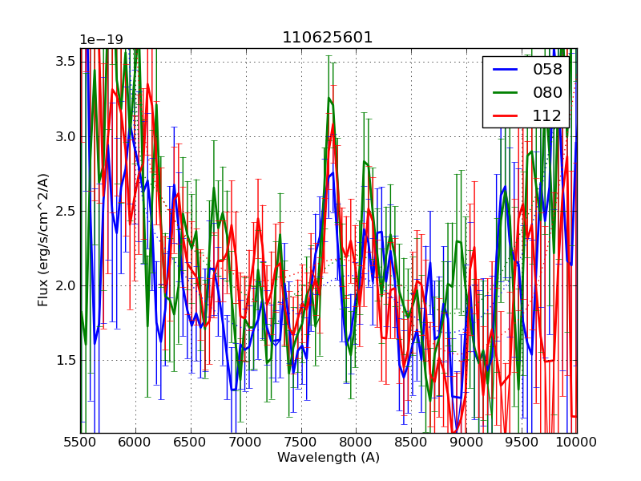Screen dimensions: 641x481
Task: Click the green line swatch in legend
Action: coord(505,92)
